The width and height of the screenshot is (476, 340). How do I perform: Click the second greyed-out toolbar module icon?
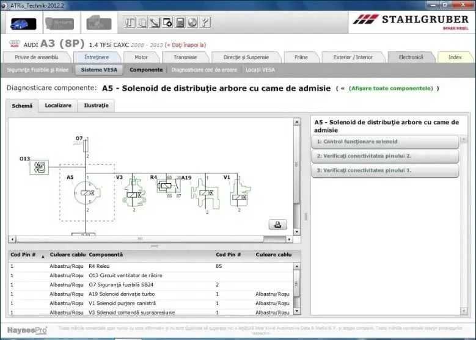pyautogui.click(x=59, y=23)
